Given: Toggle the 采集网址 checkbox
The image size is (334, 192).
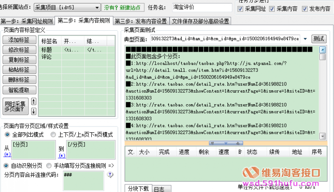Looking at the screenshot, I should (x=240, y=9).
